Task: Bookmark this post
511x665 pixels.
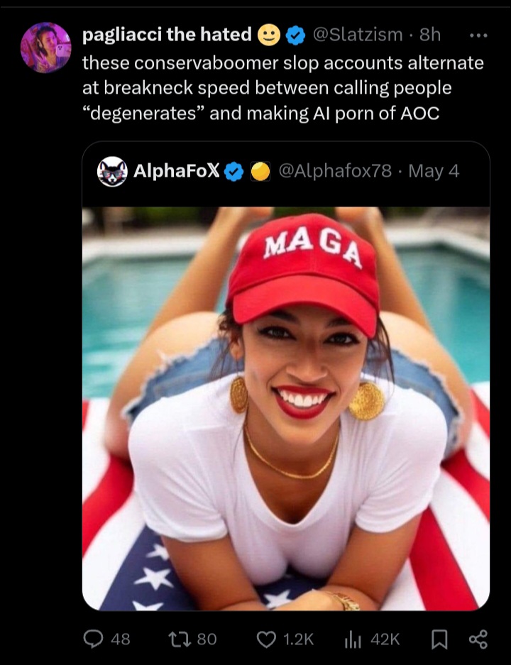Action: pos(439,639)
